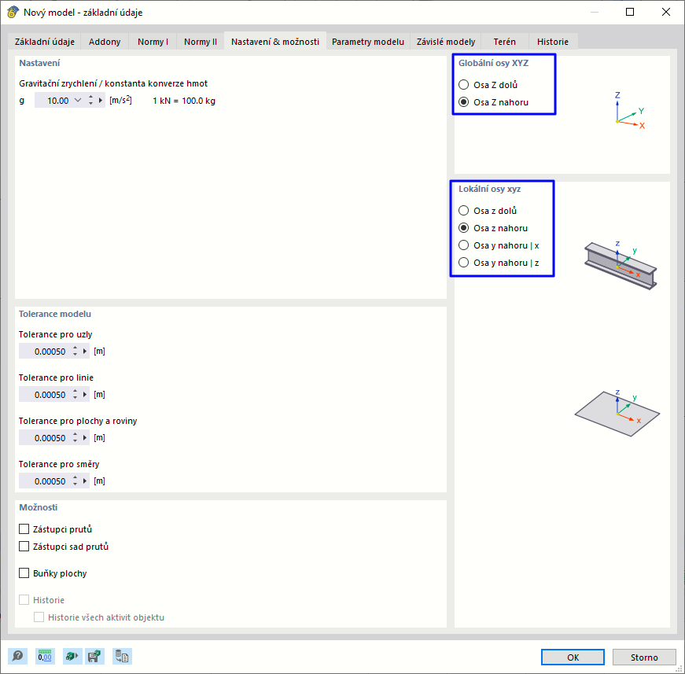685x674 pixels.
Task: Click the 'Tolerance pro směry' value field
Action: 45,481
